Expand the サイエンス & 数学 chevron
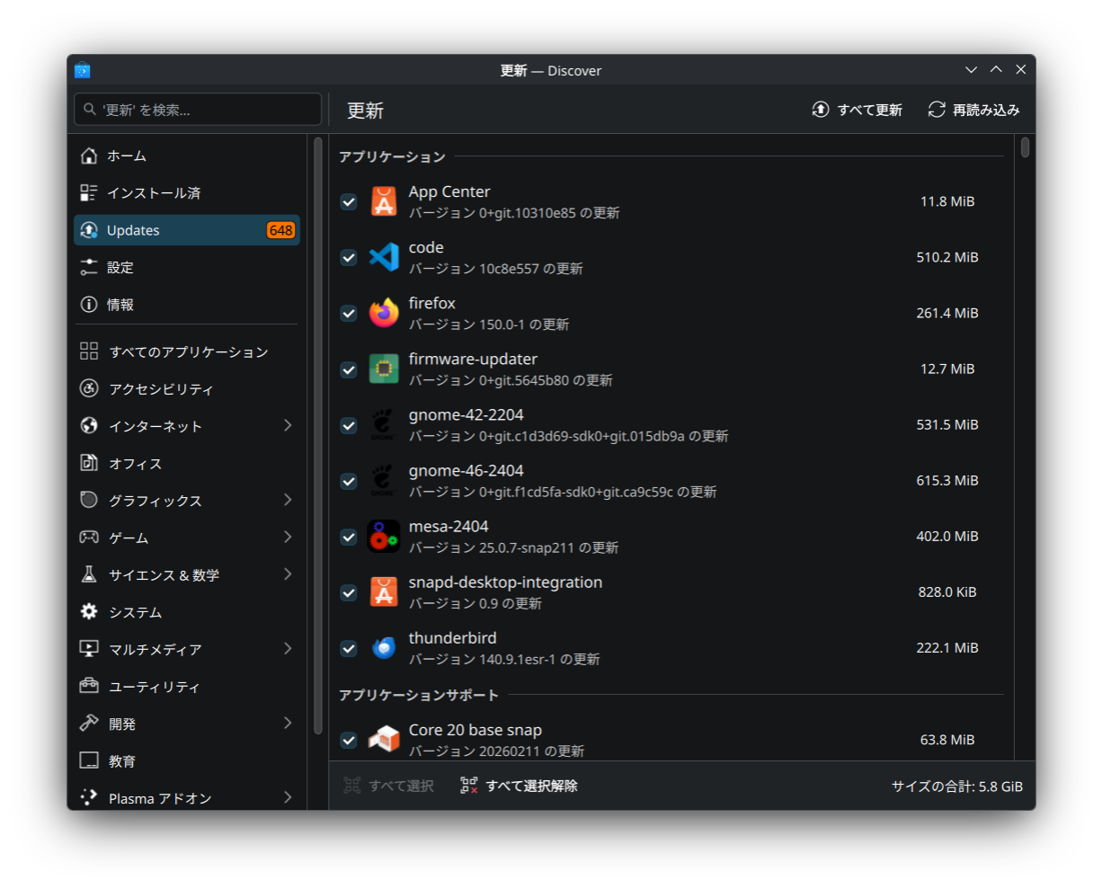This screenshot has width=1102, height=889. point(288,574)
